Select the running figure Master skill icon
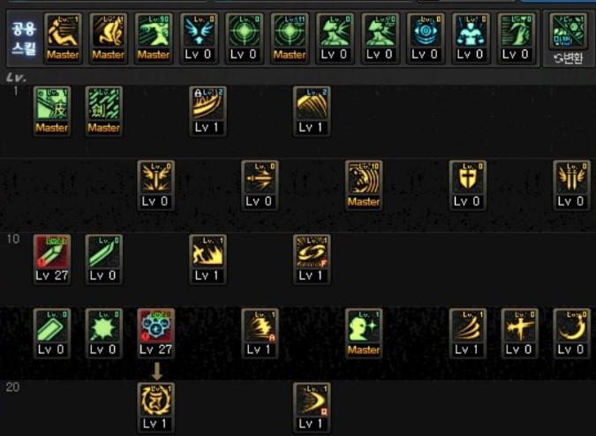Image resolution: width=596 pixels, height=436 pixels. click(63, 38)
